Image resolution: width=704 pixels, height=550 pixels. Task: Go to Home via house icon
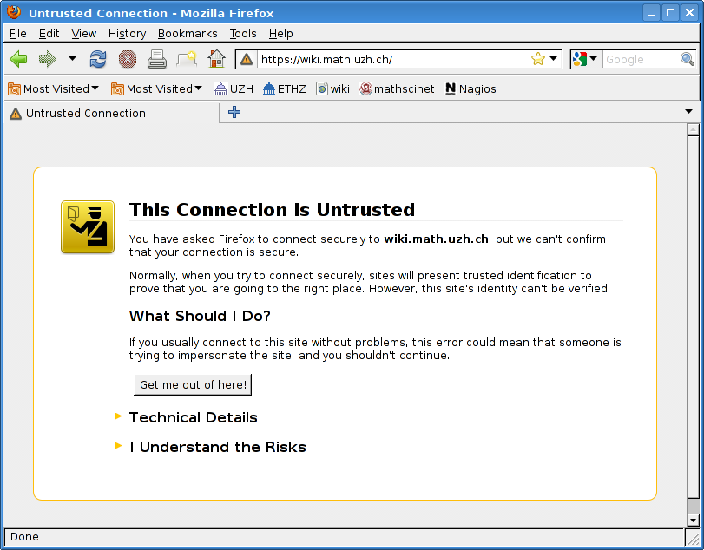pos(216,59)
